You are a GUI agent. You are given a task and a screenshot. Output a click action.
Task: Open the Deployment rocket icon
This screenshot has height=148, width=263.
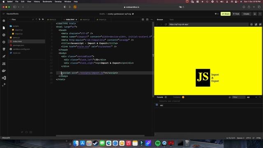click(4, 56)
